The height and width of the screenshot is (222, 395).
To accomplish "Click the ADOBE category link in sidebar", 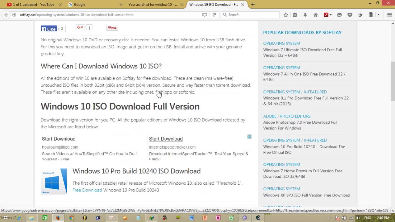I will pos(270,116).
